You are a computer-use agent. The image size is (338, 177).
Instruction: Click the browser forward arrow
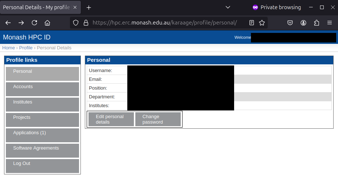pos(21,23)
